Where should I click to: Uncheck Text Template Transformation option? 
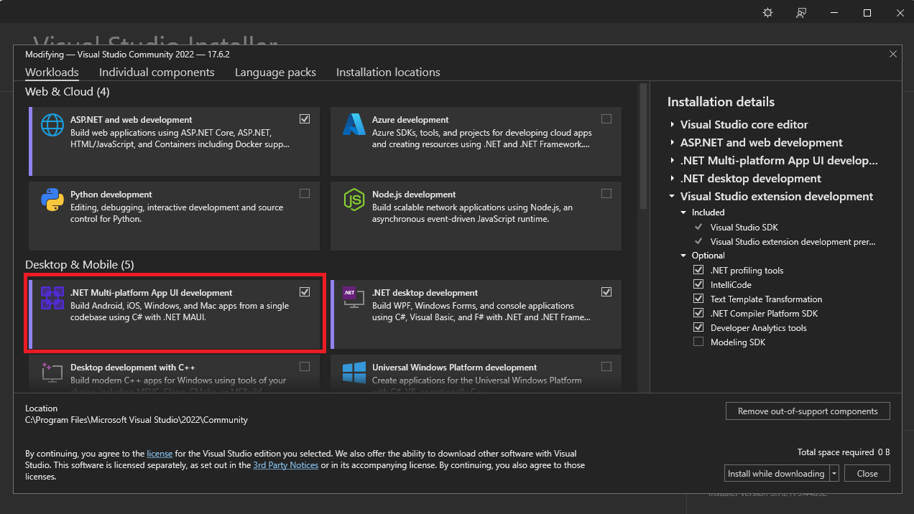click(698, 299)
